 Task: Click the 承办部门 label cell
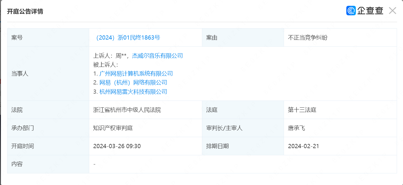[22, 128]
